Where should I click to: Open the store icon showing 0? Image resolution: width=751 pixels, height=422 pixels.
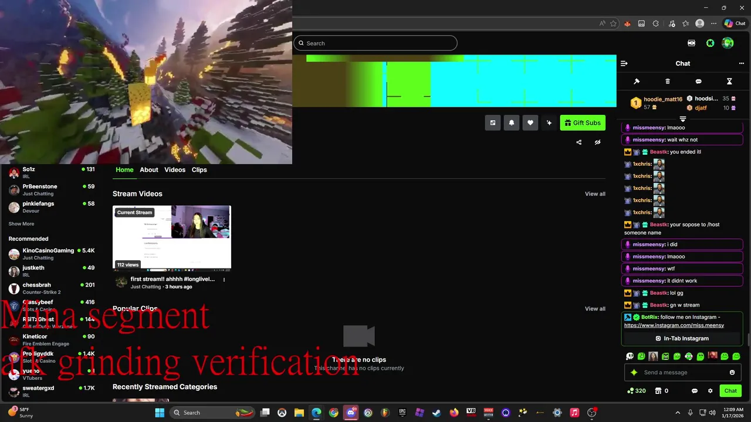click(661, 391)
